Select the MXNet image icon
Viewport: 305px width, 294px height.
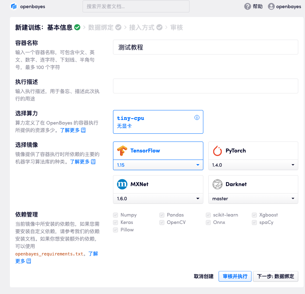coord(122,184)
